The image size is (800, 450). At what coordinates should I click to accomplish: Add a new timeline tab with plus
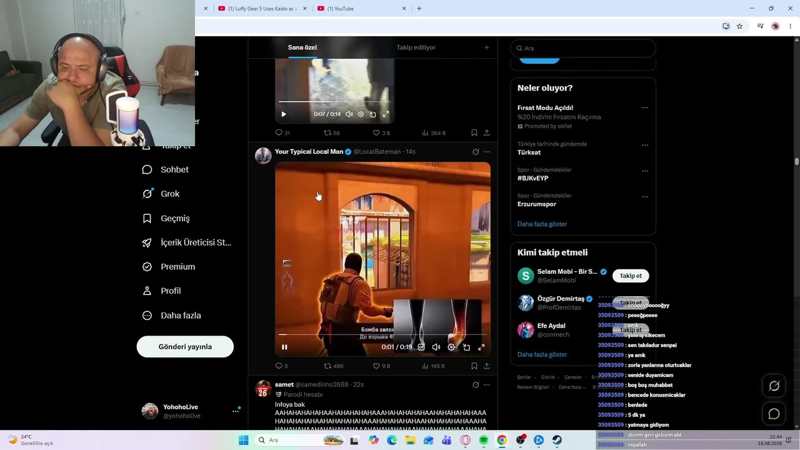coord(486,47)
